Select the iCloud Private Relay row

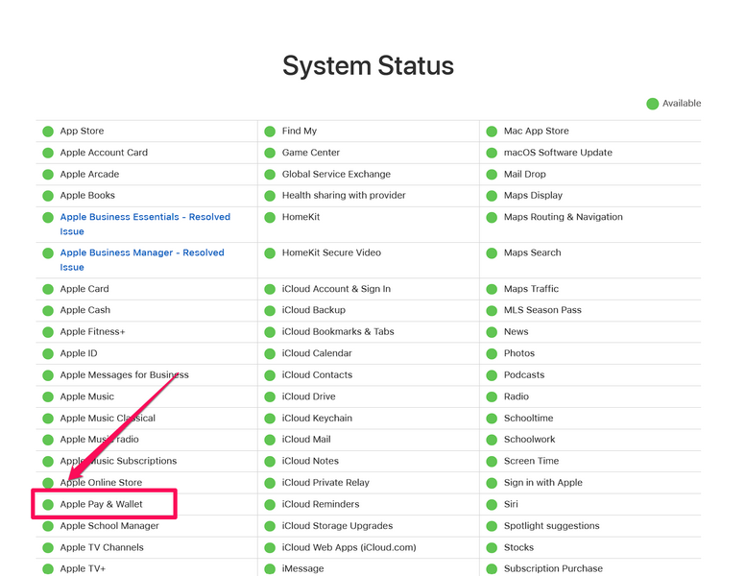coord(325,483)
